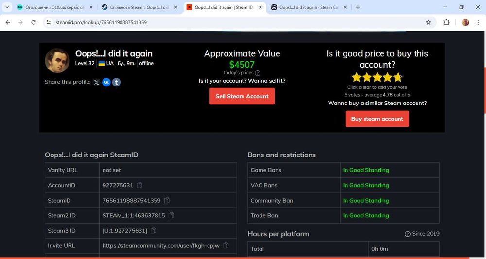Open the steamcommunity invite URL link
Image resolution: width=486 pixels, height=259 pixels.
tap(161, 246)
